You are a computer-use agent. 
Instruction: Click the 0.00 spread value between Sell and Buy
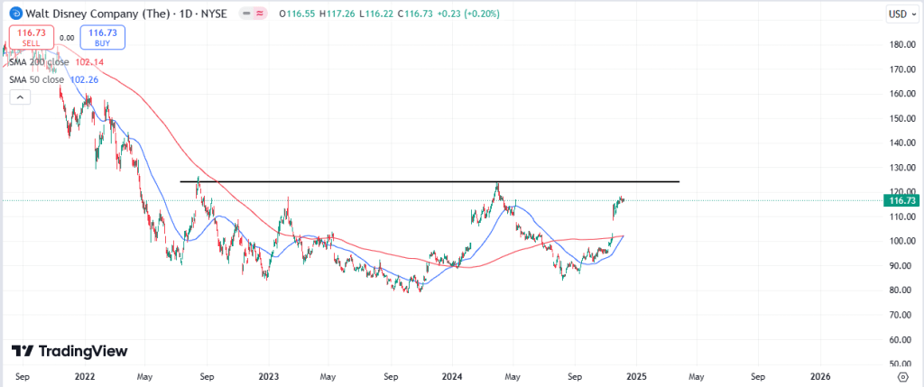click(67, 38)
